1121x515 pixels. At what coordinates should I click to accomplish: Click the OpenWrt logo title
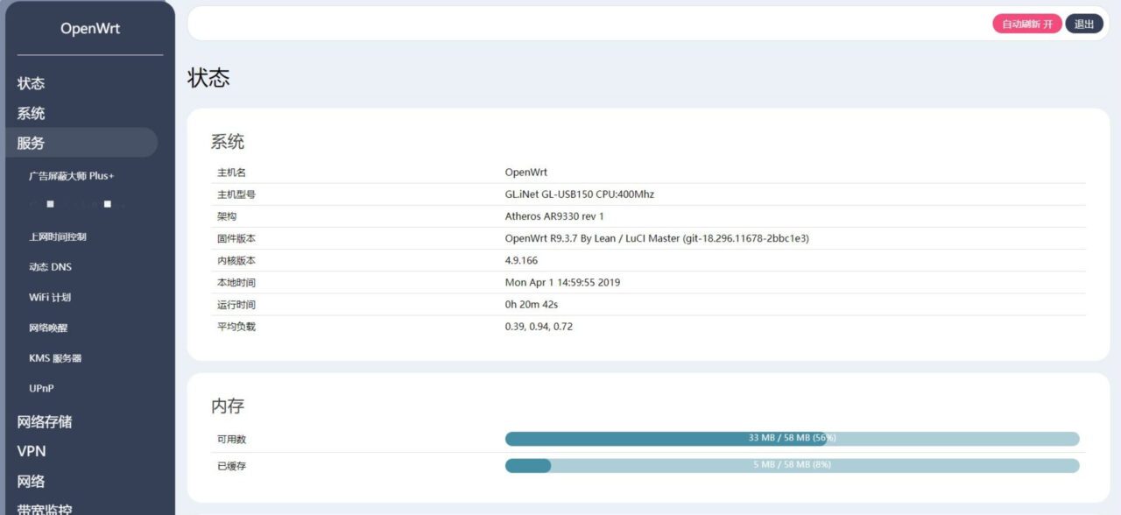[x=90, y=28]
